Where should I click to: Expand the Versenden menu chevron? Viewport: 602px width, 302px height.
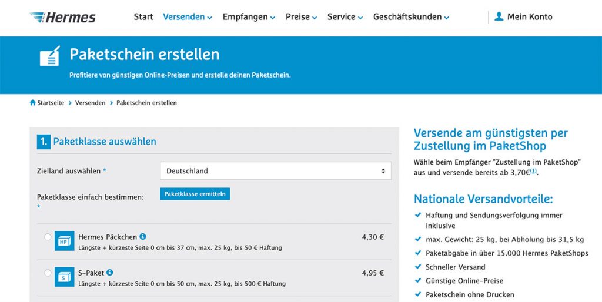coord(210,18)
